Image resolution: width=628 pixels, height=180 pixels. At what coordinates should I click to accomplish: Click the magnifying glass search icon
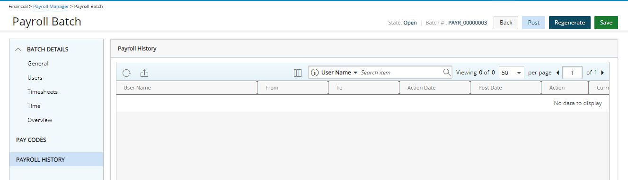click(447, 73)
